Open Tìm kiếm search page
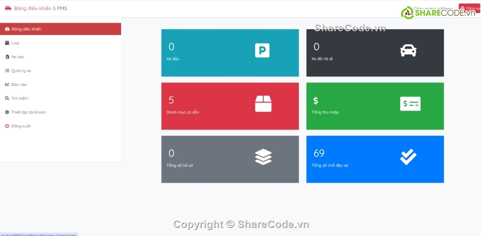 pos(60,98)
